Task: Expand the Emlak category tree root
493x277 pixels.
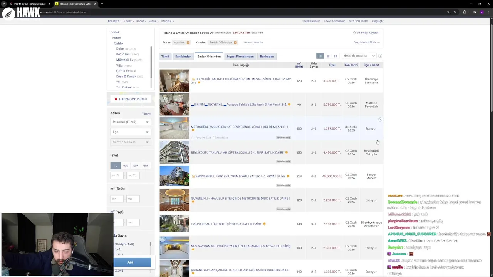Action: (x=115, y=32)
